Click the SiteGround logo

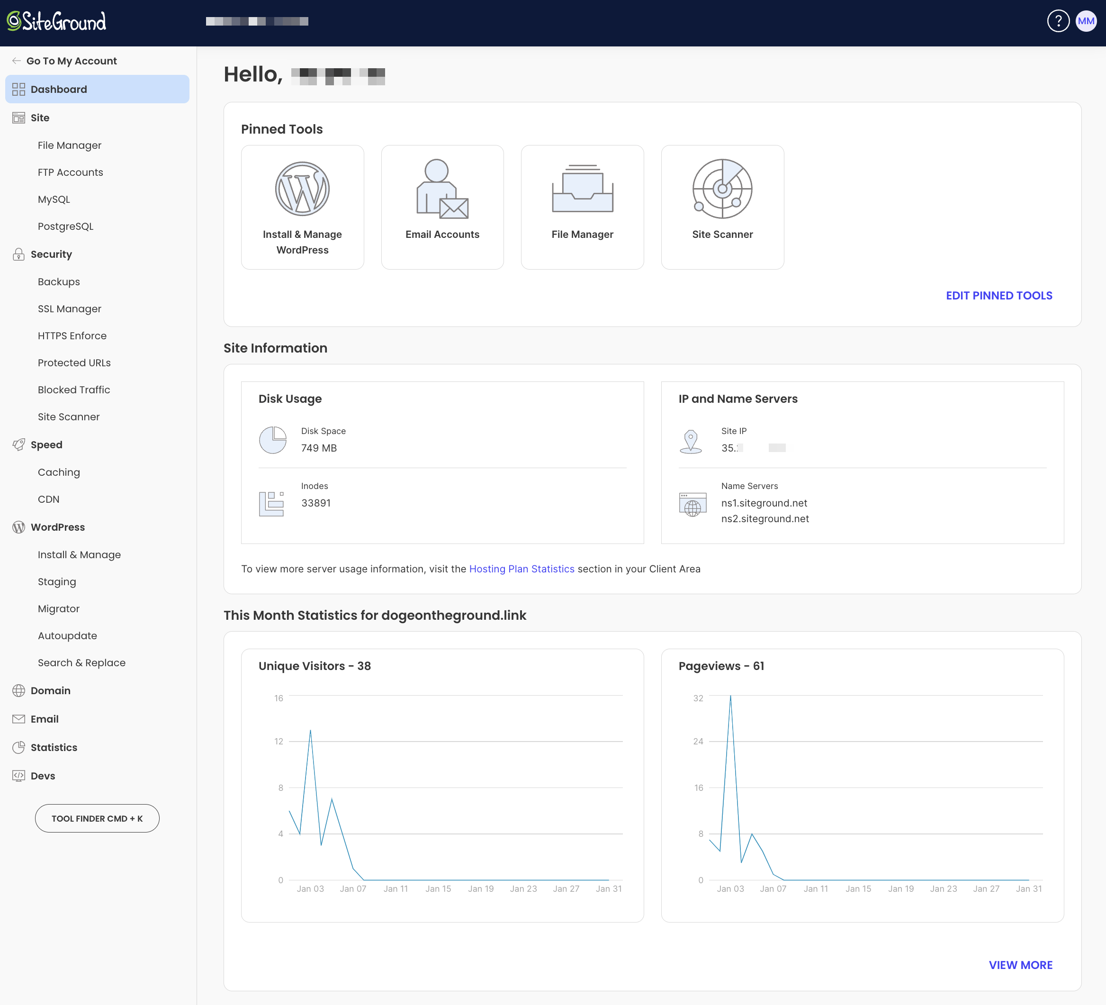click(x=56, y=21)
